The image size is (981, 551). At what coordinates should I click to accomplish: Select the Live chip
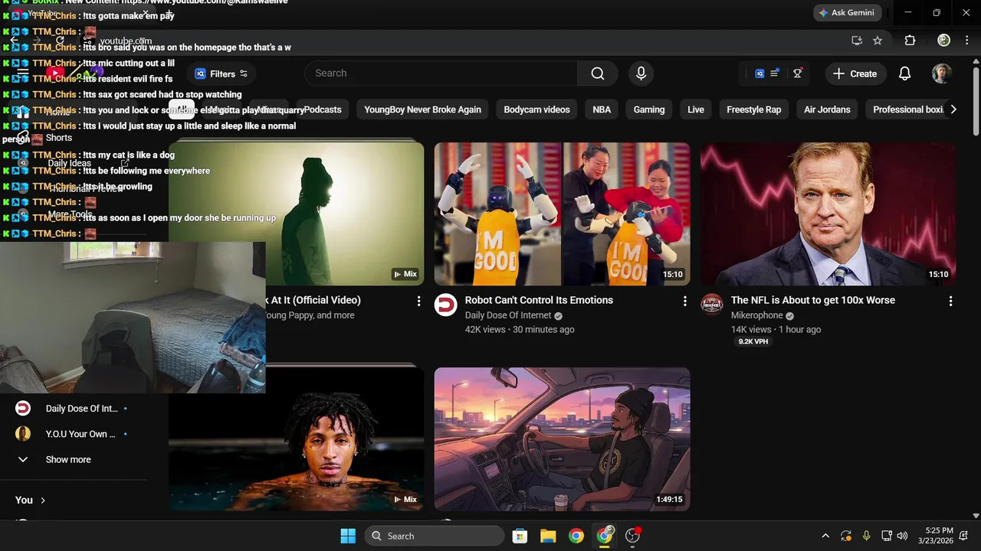coord(696,109)
